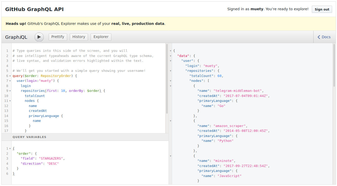Screen dimensions: 337x186
Task: Collapse the query block at line 6
Action: tap(10, 76)
